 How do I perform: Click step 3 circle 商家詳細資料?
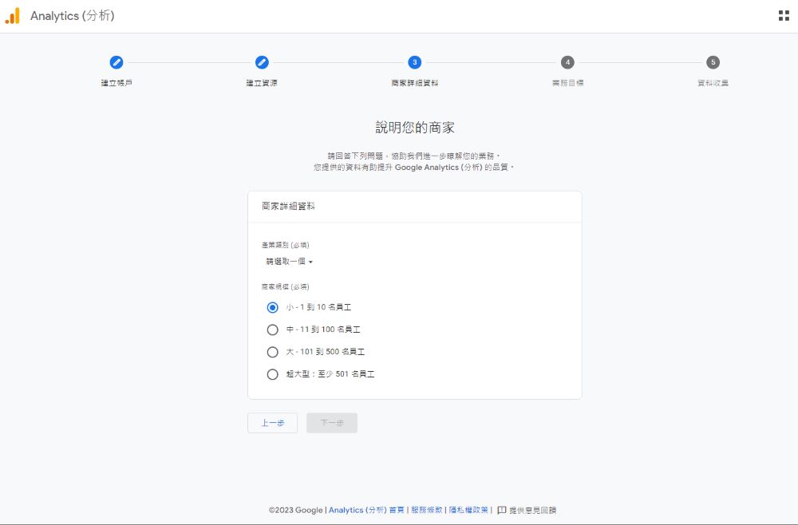click(415, 62)
